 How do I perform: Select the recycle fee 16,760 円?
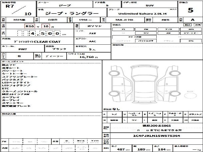[88, 57]
